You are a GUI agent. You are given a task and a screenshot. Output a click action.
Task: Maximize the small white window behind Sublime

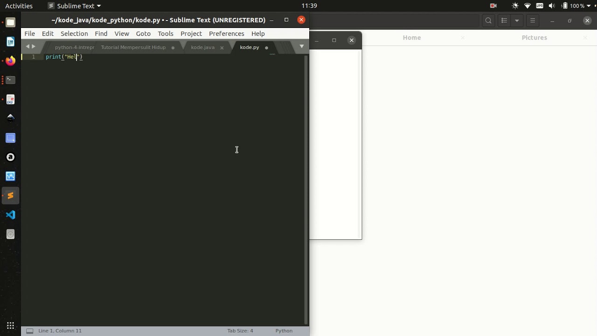(334, 40)
